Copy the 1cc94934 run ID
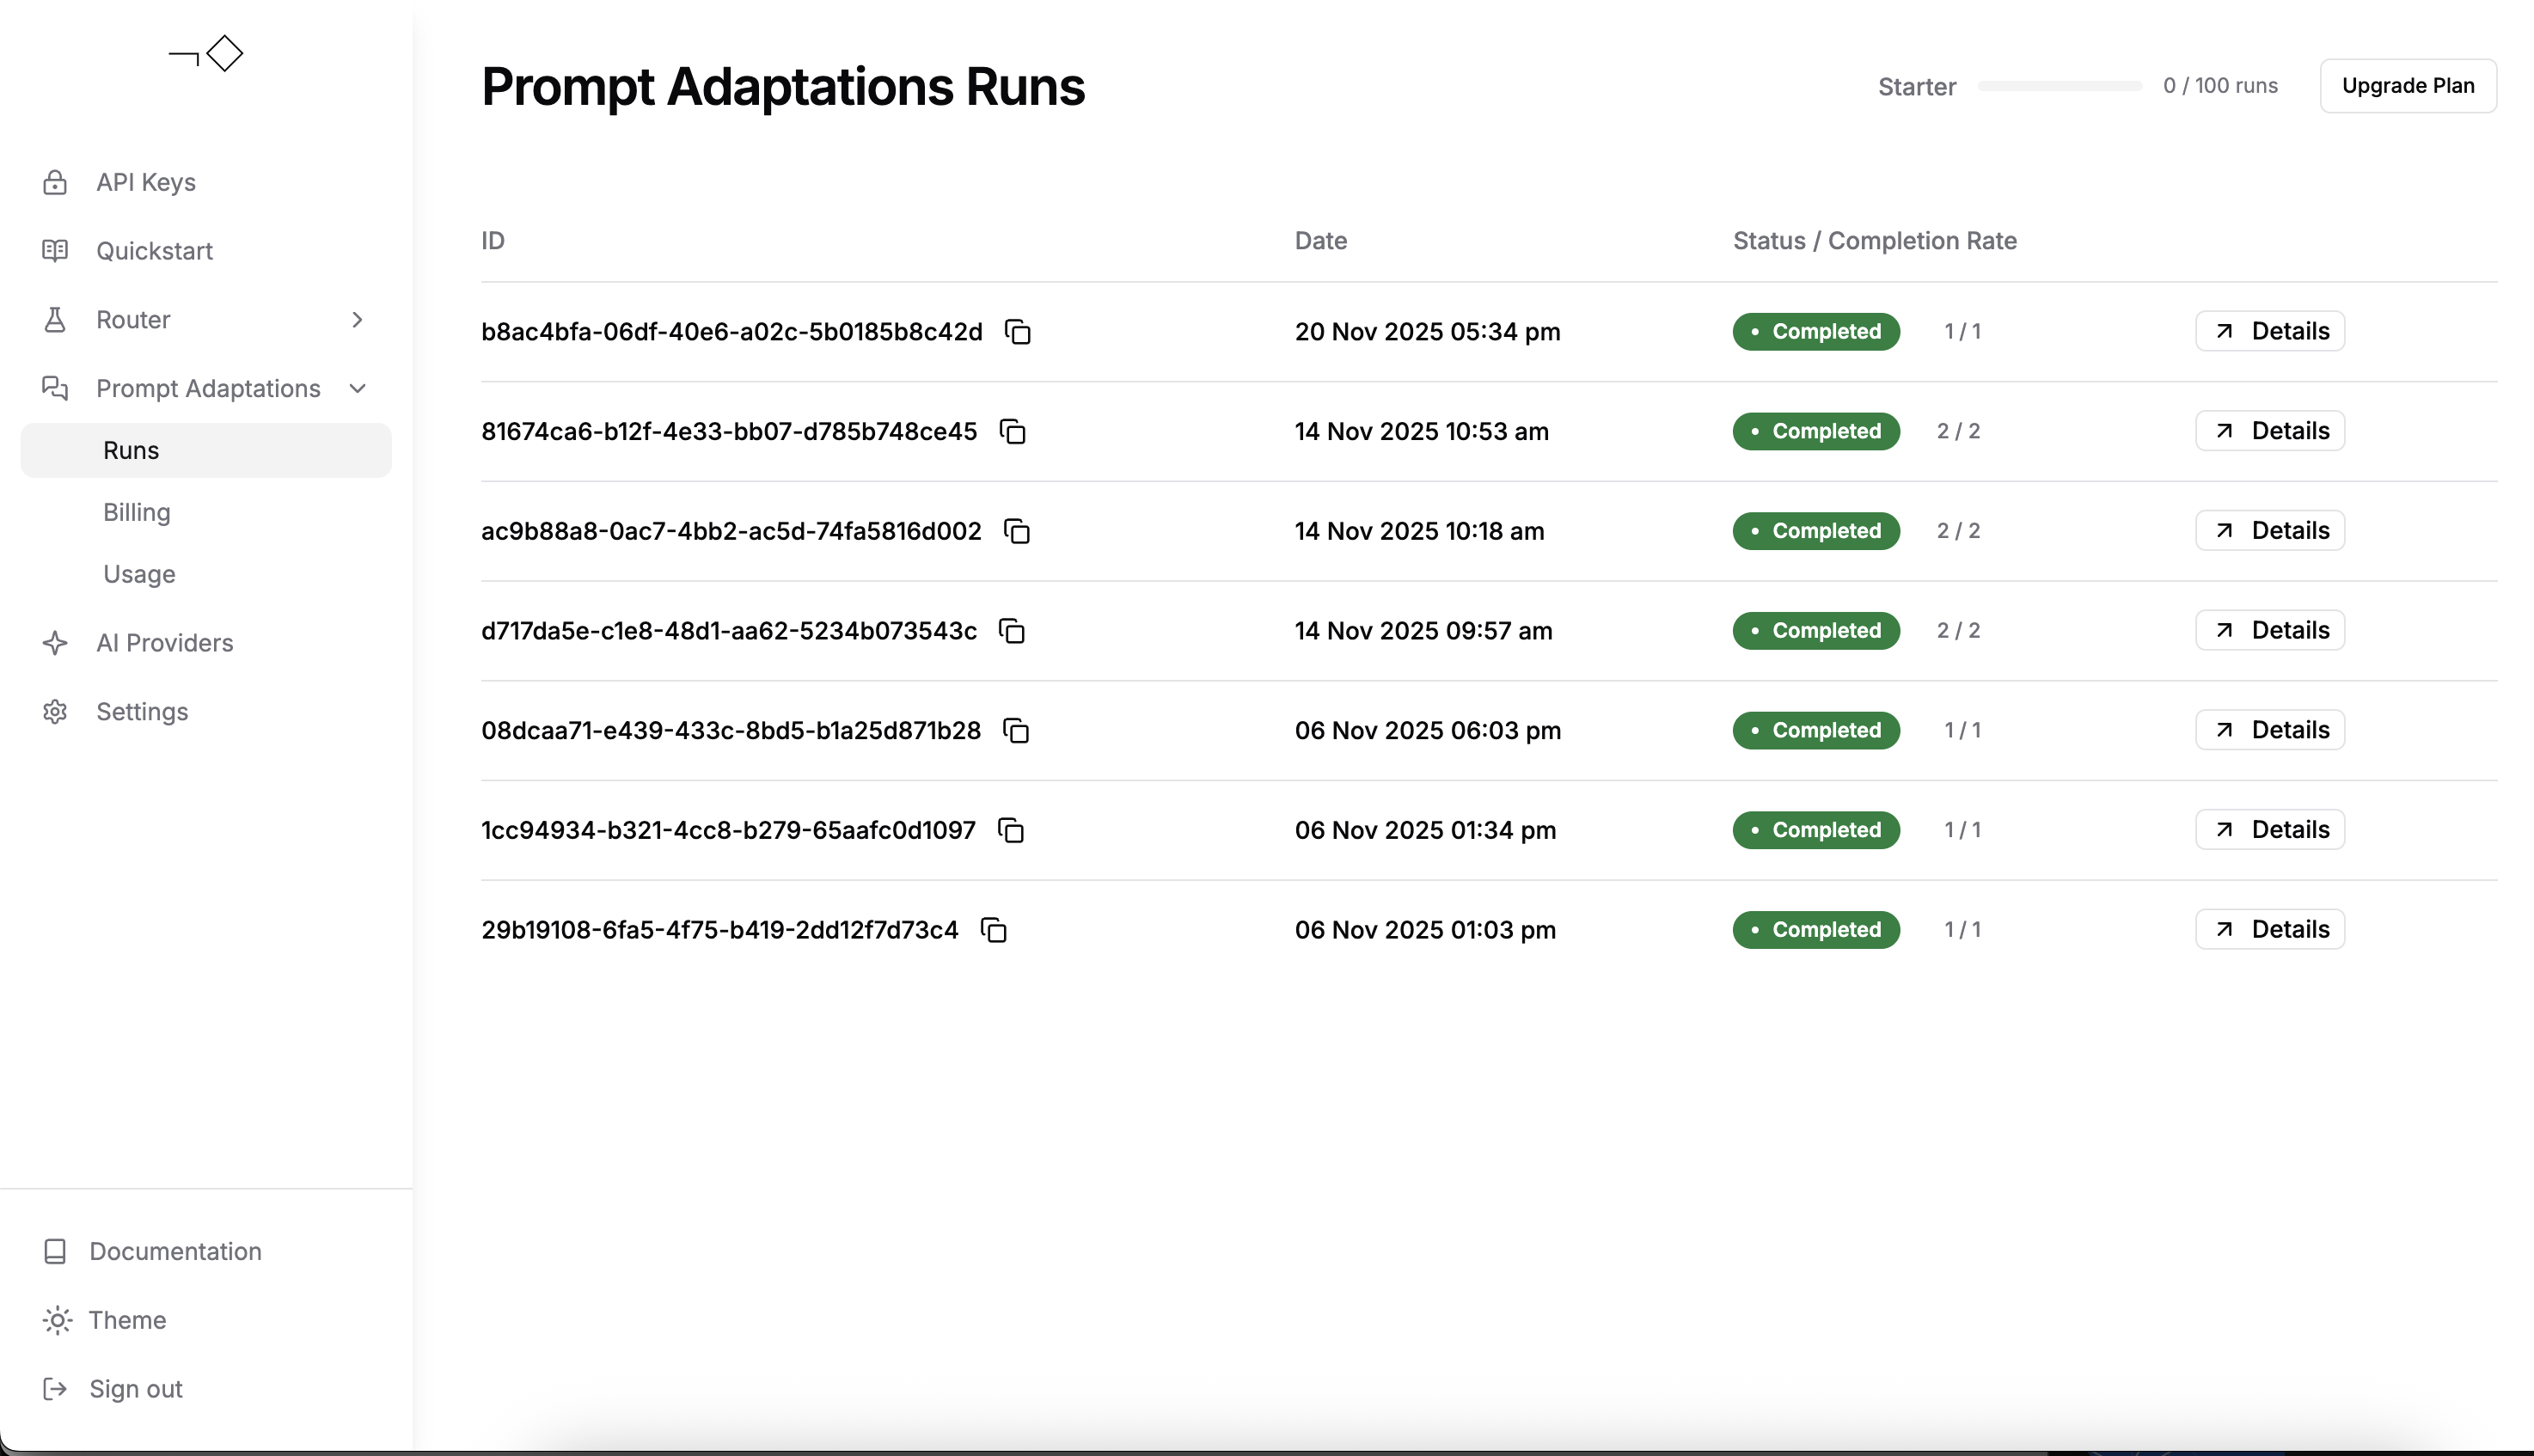Viewport: 2534px width, 1456px height. (1010, 830)
